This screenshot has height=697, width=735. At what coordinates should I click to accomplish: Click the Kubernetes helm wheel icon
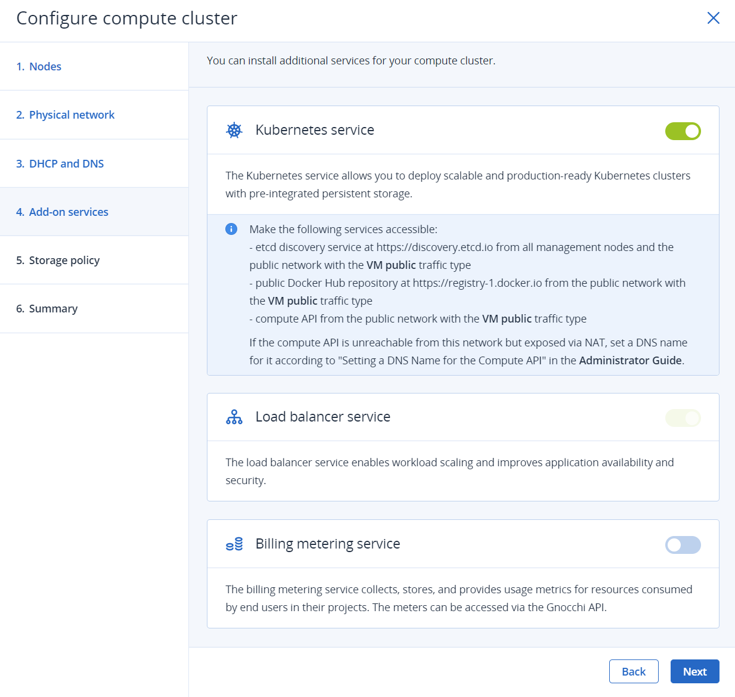pos(234,131)
